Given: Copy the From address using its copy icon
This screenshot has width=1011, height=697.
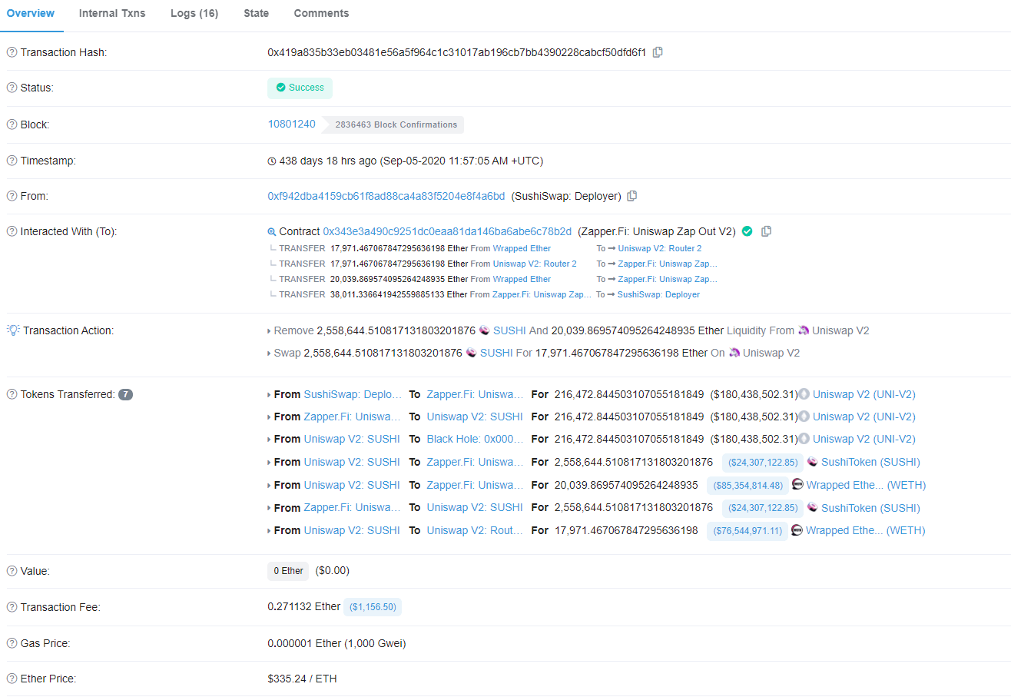Looking at the screenshot, I should tap(631, 196).
